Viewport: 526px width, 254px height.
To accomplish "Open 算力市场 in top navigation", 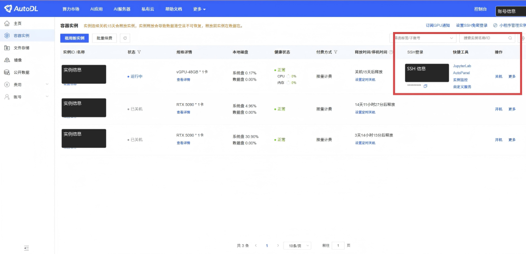I will 71,9.
